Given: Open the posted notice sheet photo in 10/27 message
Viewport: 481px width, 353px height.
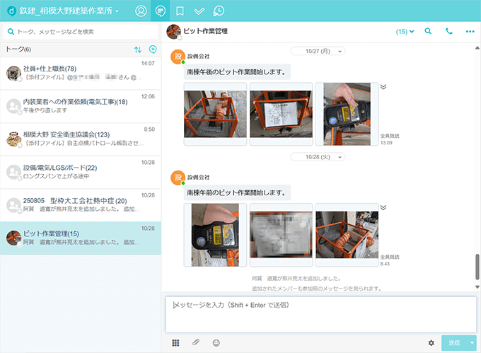Looking at the screenshot, I should (x=281, y=114).
